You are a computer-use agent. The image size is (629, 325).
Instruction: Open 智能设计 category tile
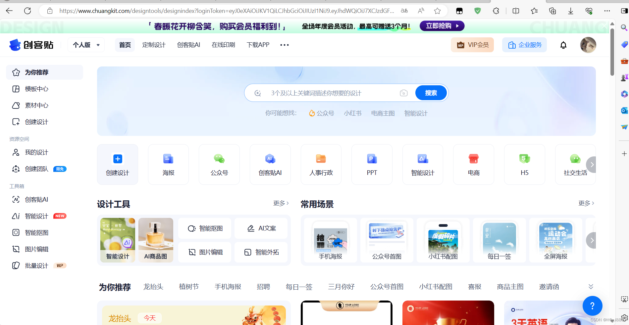tap(423, 164)
